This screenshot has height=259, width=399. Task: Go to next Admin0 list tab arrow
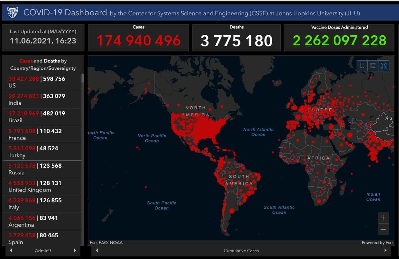[75, 250]
